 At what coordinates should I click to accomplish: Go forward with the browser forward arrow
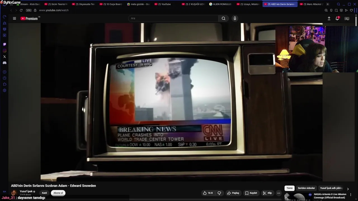click(16, 10)
